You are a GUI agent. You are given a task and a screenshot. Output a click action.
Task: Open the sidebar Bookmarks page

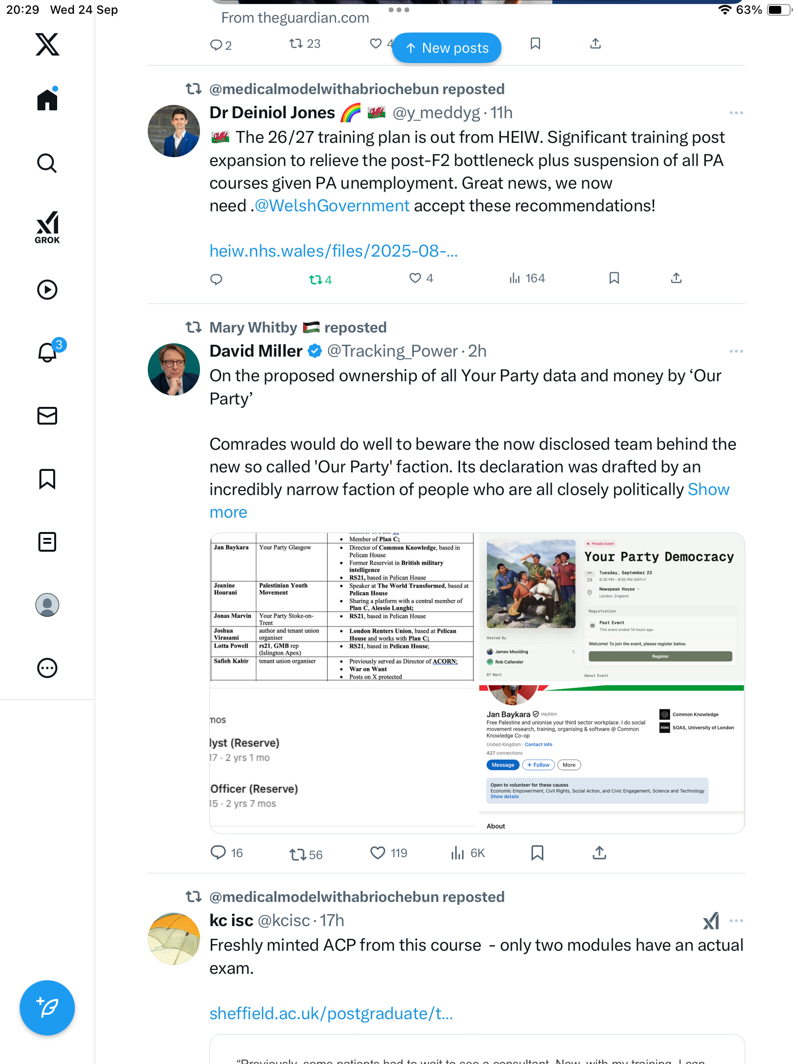(x=47, y=479)
